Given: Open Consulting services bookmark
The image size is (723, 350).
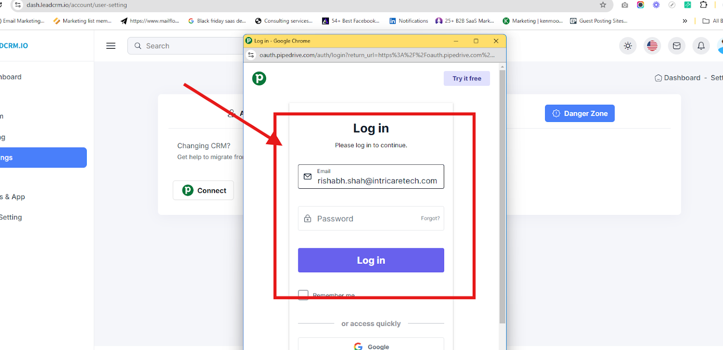Looking at the screenshot, I should pyautogui.click(x=284, y=21).
